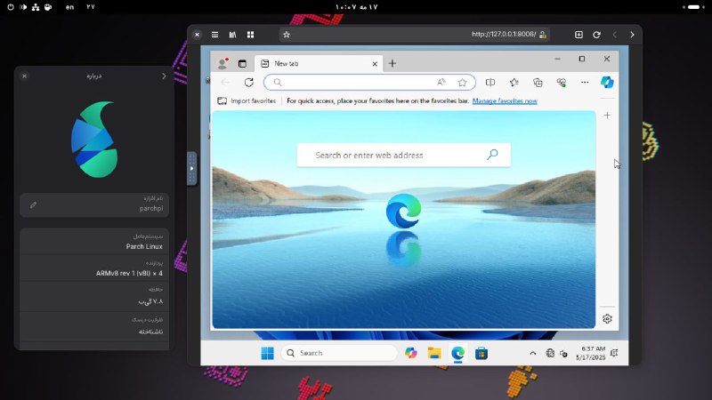
Task: Follow the Manage favorites now link
Action: pos(505,100)
